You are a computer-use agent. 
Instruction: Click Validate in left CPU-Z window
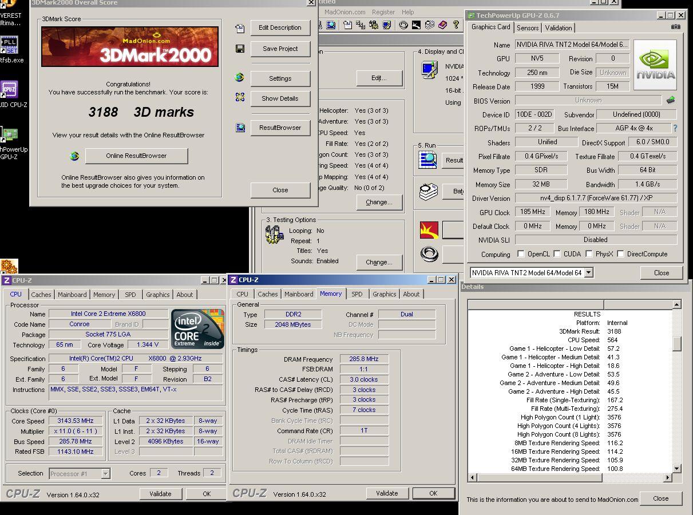pos(160,494)
